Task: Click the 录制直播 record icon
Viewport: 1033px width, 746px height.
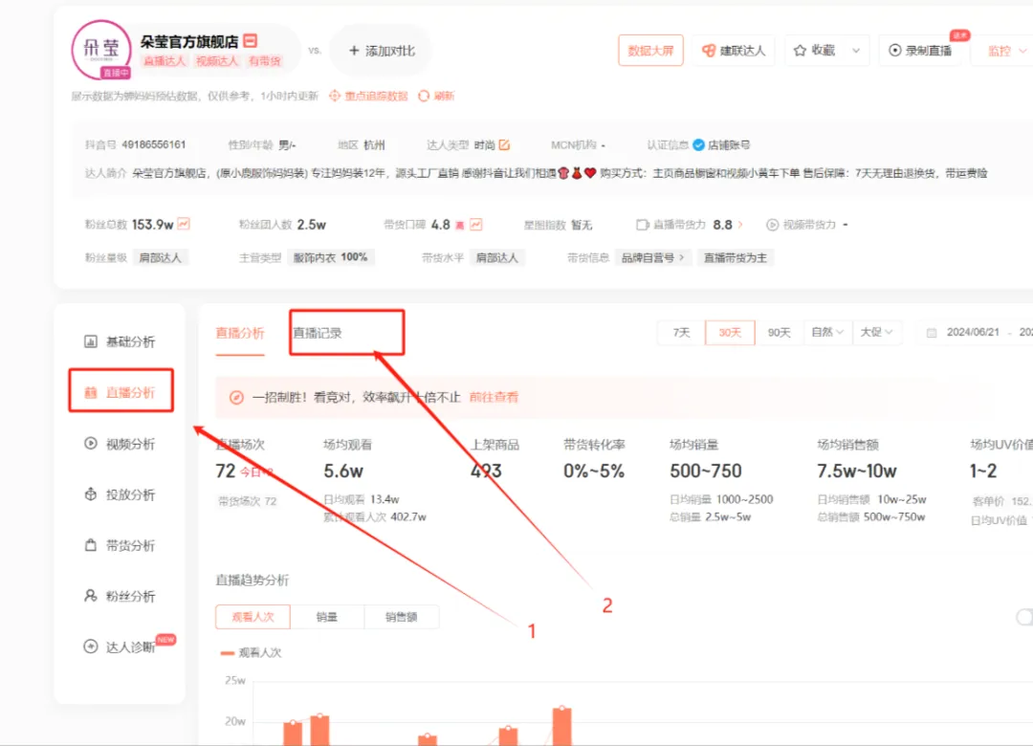Action: [x=894, y=50]
